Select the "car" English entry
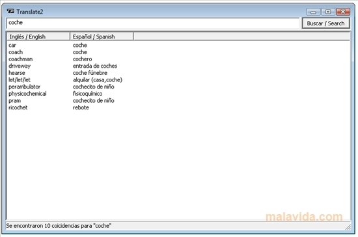The width and height of the screenshot is (358, 237). coord(12,45)
